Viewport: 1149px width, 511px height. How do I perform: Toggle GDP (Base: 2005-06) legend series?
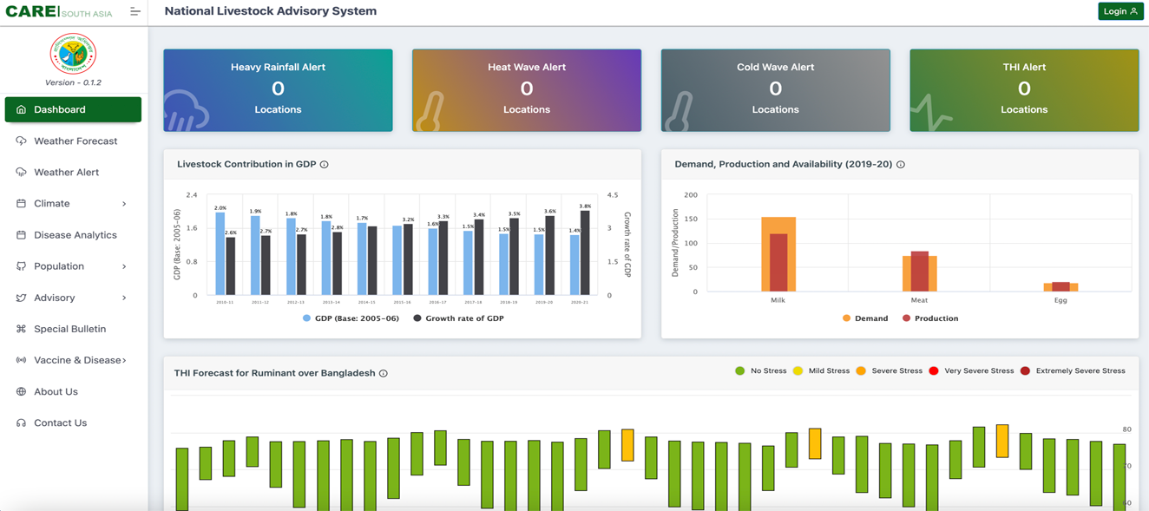click(x=351, y=318)
